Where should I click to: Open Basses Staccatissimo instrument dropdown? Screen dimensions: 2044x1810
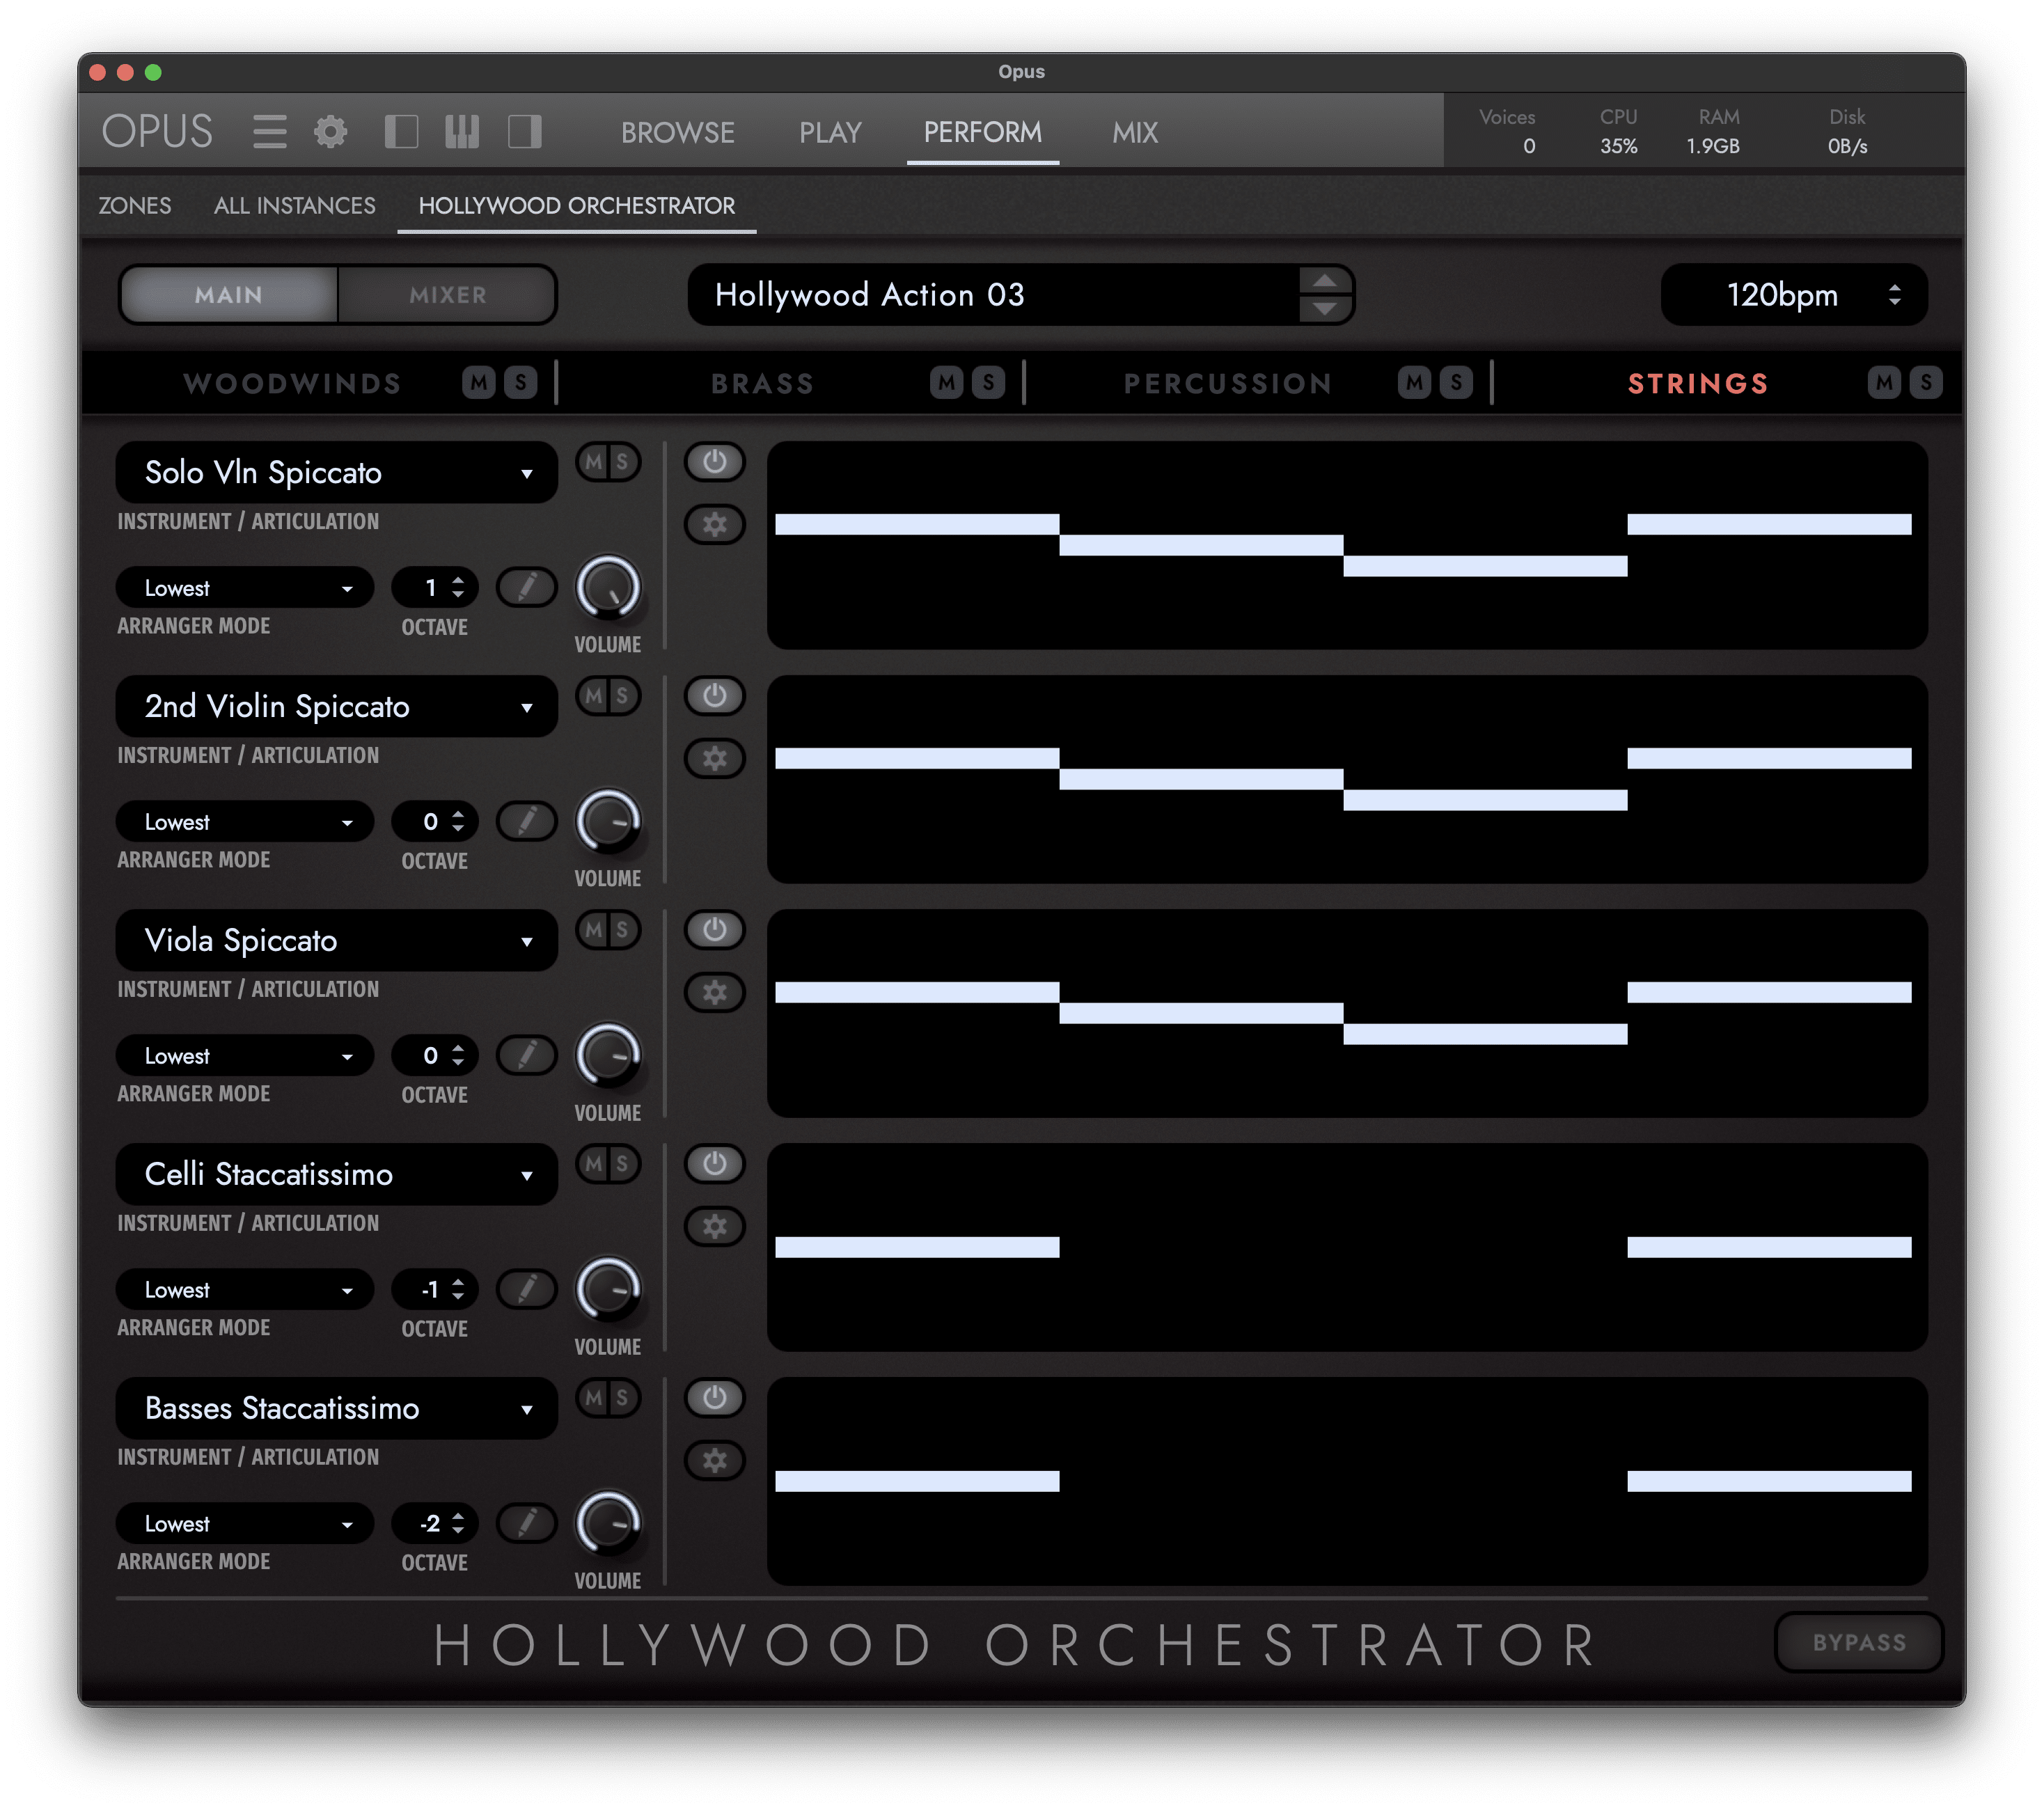coord(337,1408)
